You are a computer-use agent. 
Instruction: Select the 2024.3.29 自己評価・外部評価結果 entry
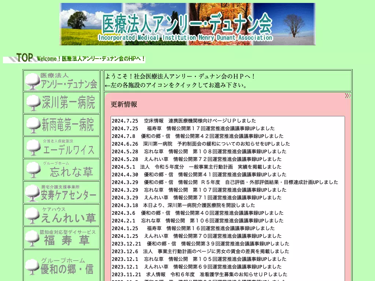point(225,182)
